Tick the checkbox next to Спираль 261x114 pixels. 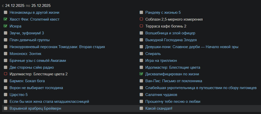[x=141, y=53]
